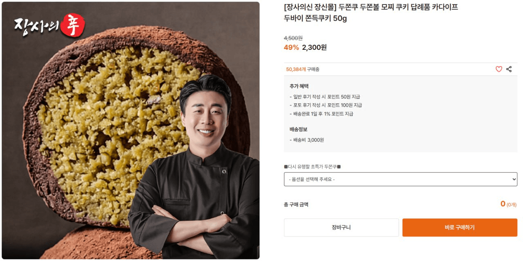Click the product main image
The width and height of the screenshot is (523, 261).
(x=131, y=130)
